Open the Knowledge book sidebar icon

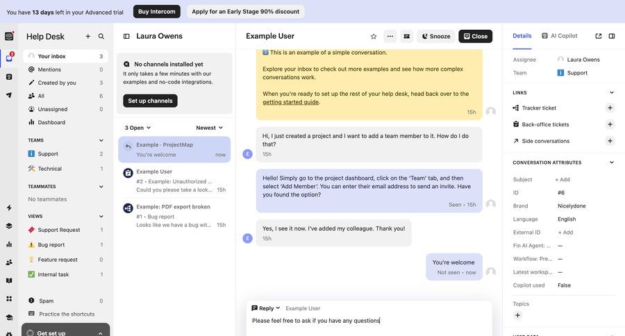pos(9,280)
